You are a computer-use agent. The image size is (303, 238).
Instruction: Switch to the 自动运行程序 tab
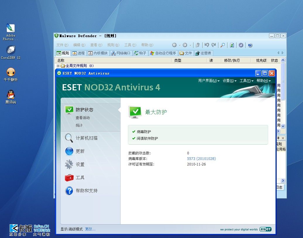tap(163, 53)
